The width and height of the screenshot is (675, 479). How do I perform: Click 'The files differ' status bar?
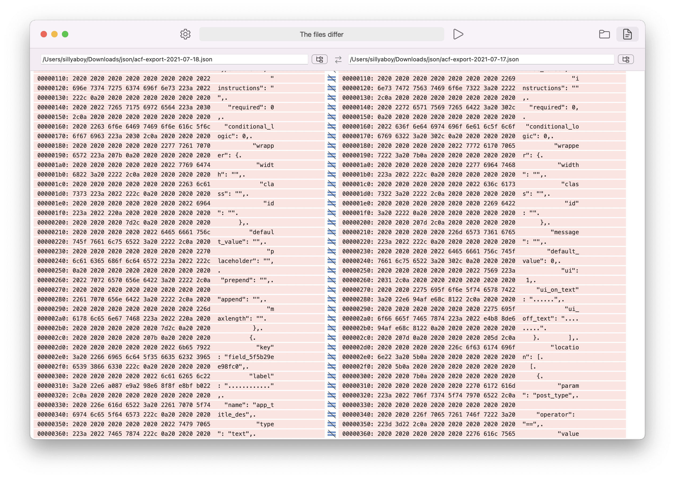[x=321, y=34]
